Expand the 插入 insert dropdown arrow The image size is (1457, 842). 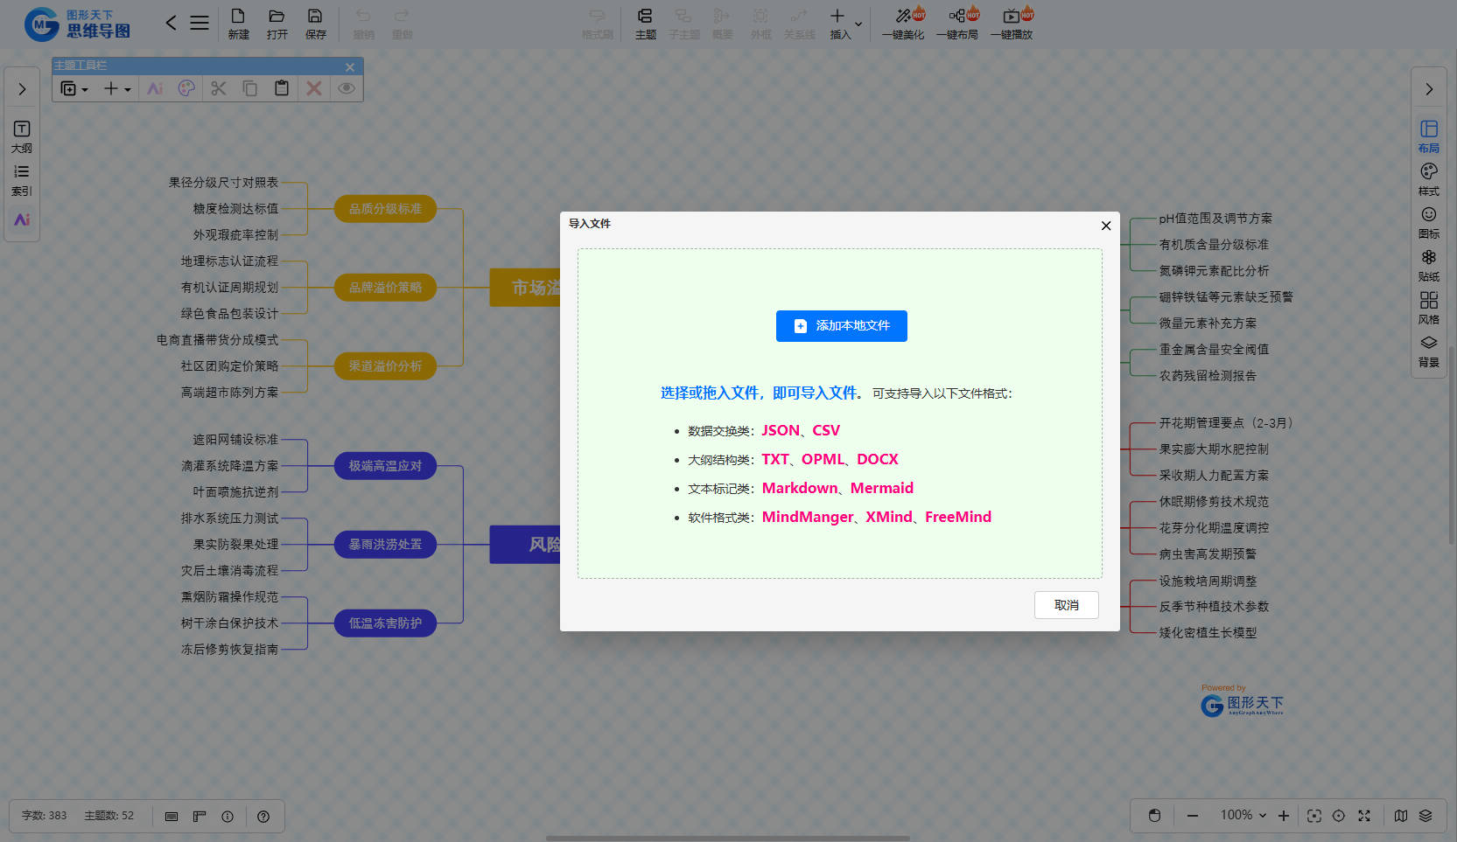(x=858, y=24)
